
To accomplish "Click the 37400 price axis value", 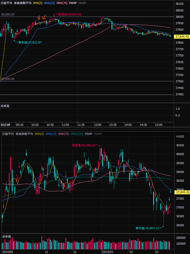I will coord(179,94).
